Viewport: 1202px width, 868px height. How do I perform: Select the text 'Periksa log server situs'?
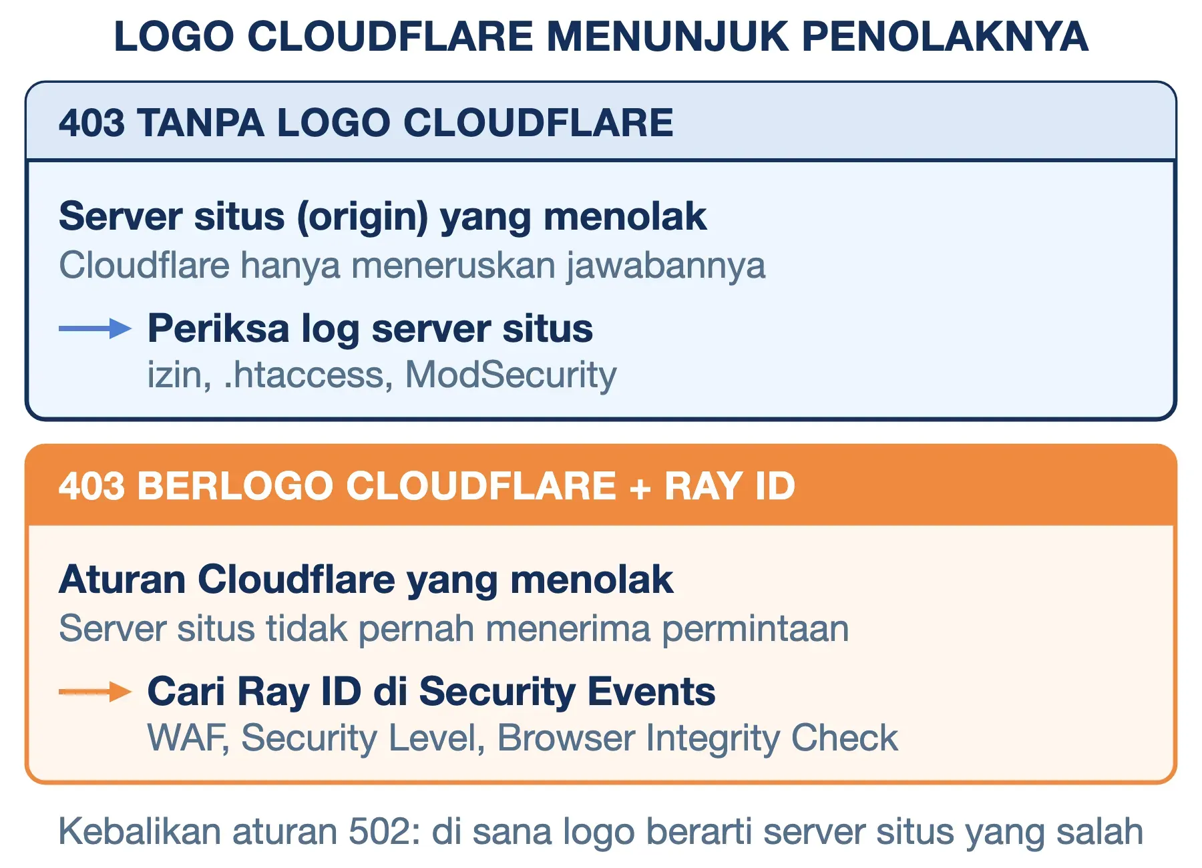coord(370,329)
